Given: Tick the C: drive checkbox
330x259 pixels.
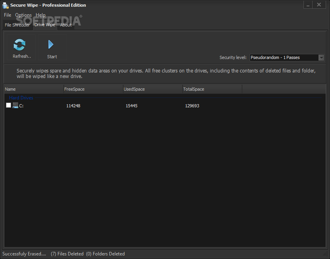Looking at the screenshot, I should click(x=8, y=105).
